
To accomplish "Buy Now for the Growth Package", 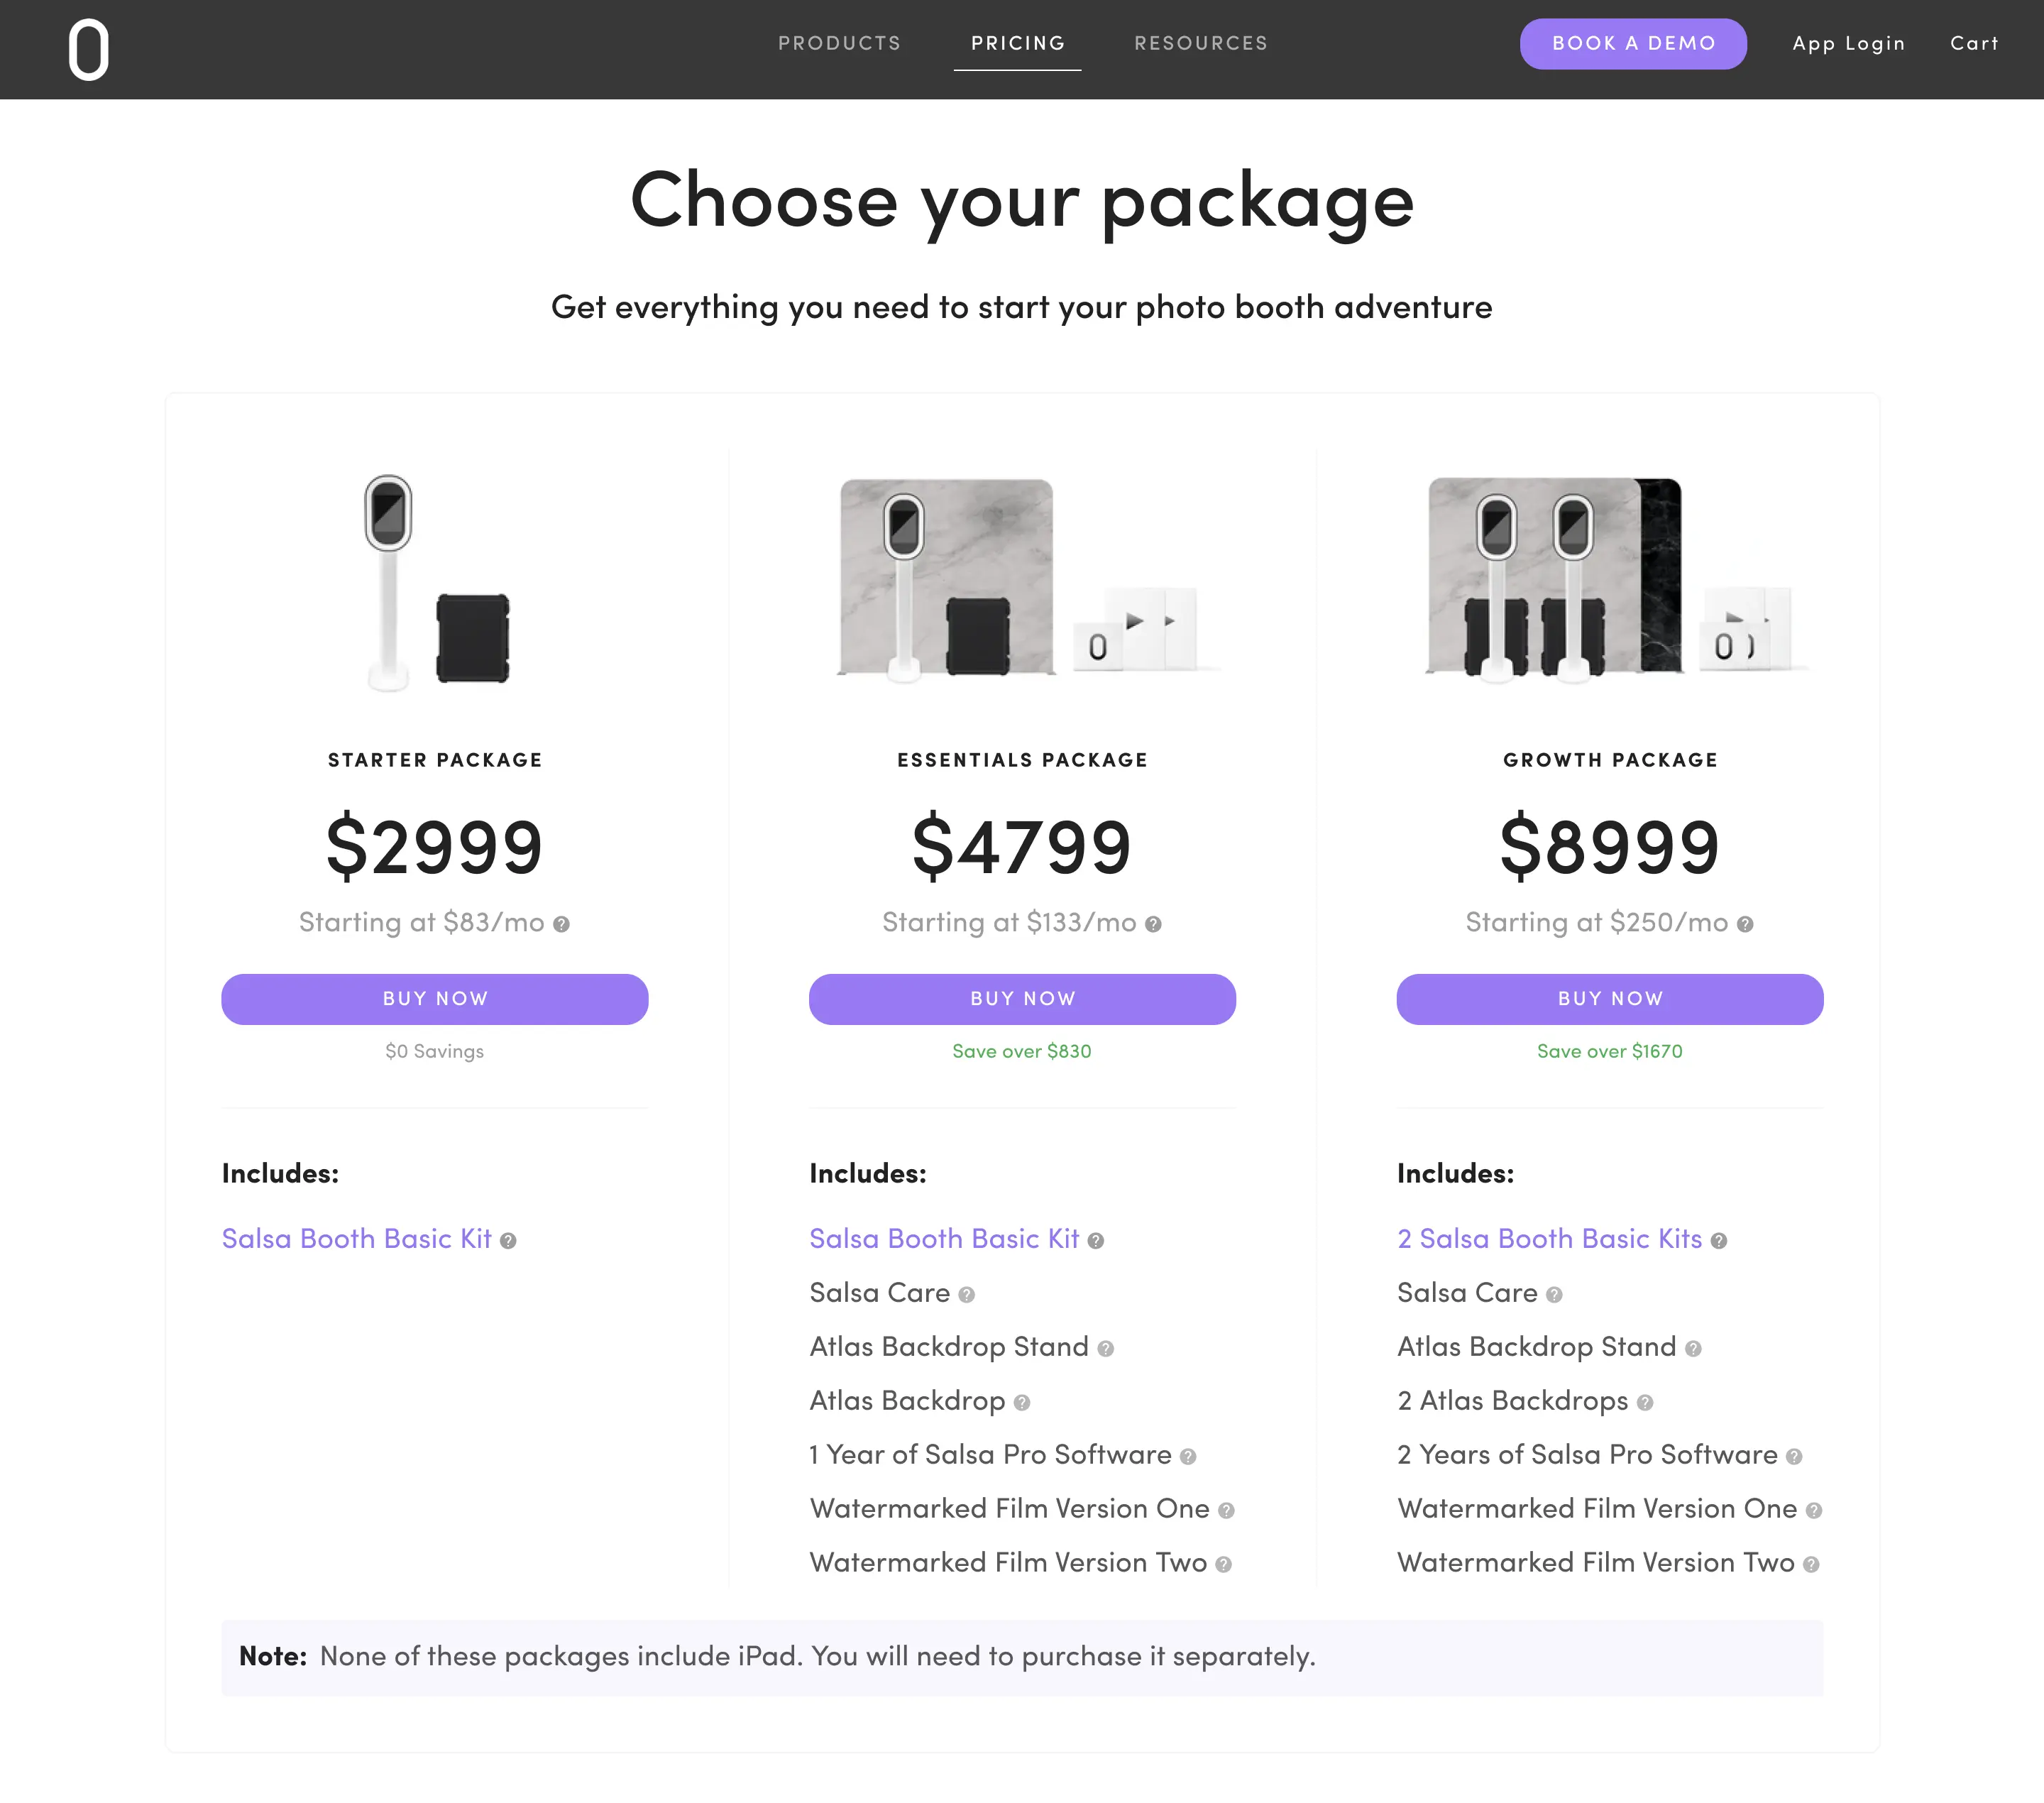I will tap(1609, 998).
